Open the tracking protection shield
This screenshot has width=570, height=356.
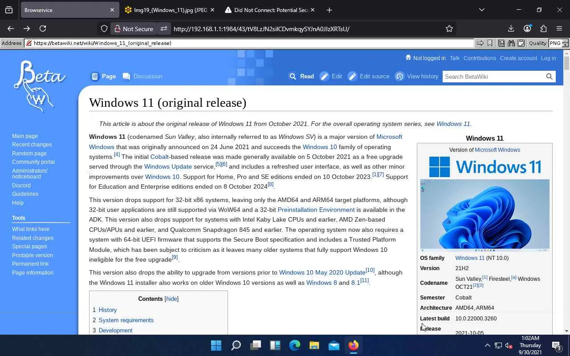(104, 28)
